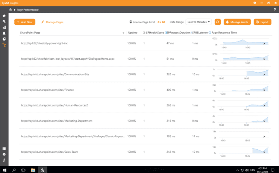This screenshot has height=173, width=279.
Task: Select the Human-Resources2 page URL
Action: (55, 105)
